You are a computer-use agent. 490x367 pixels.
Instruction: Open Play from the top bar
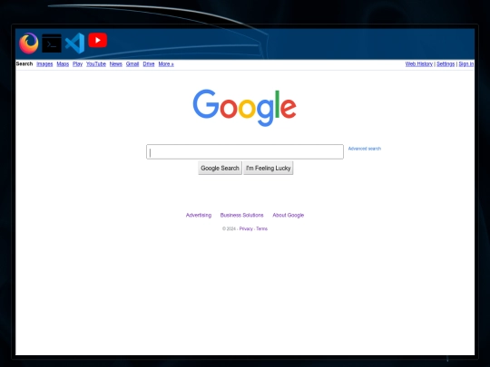pos(77,64)
